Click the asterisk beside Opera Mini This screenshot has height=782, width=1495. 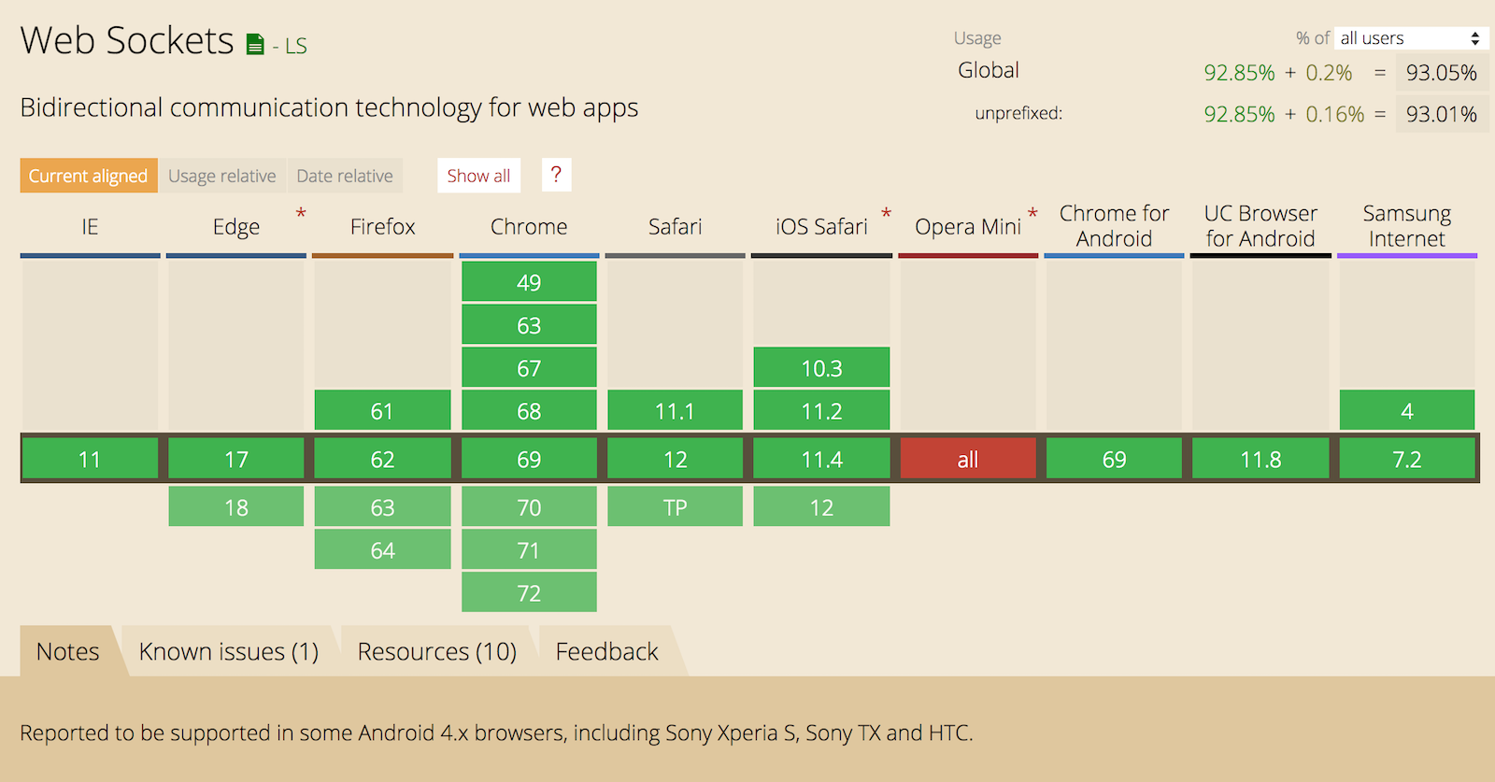pyautogui.click(x=1032, y=214)
